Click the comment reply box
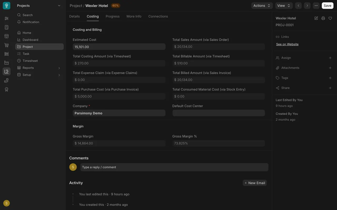Image resolution: width=337 pixels, height=210 pixels. coord(174,167)
